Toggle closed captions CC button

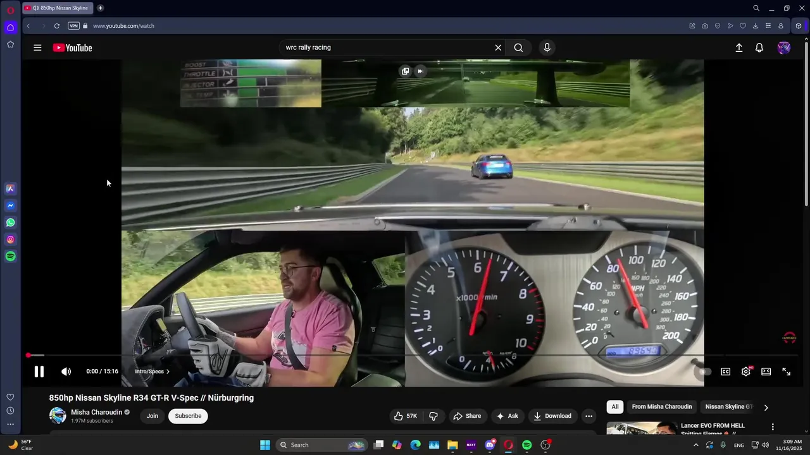click(726, 372)
